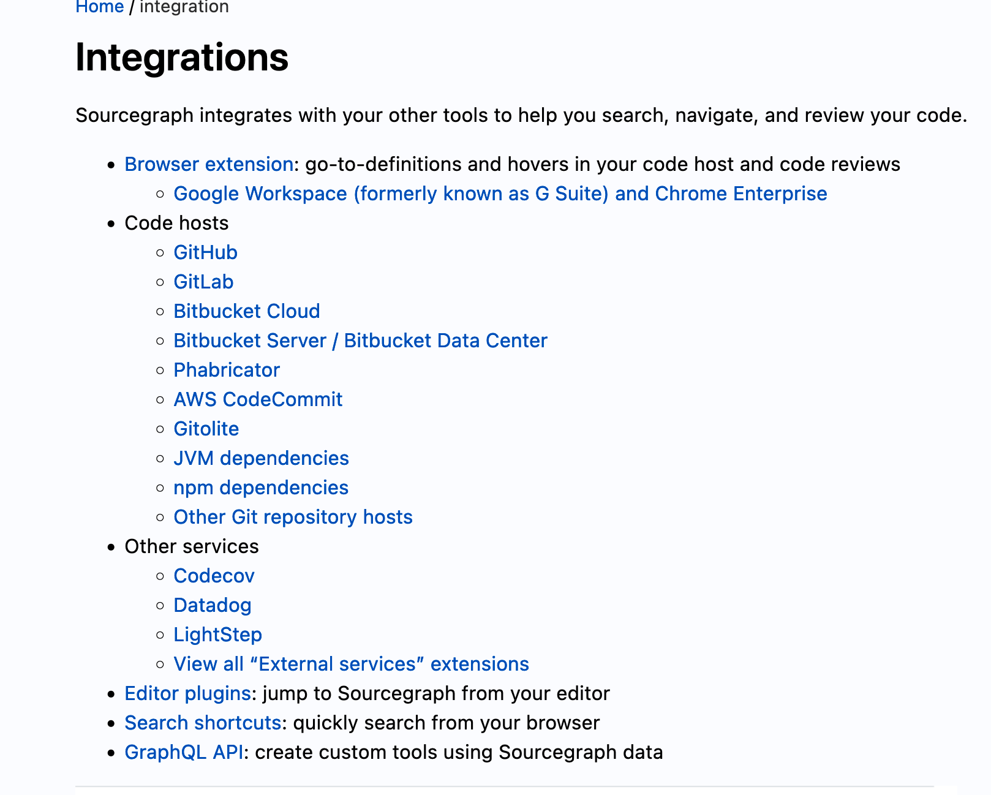The image size is (991, 795).
Task: Click the "Other services" list item text
Action: [192, 546]
